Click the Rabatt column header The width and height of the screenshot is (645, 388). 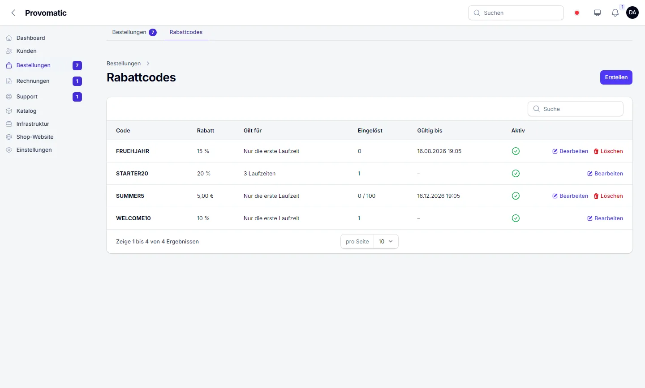206,131
